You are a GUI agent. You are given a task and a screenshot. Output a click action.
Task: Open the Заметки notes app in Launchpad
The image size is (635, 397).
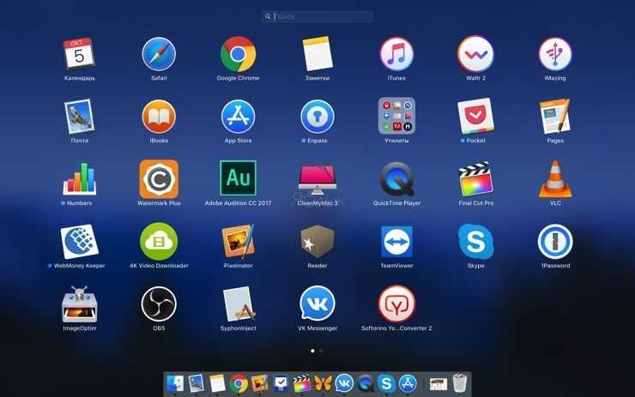(317, 54)
